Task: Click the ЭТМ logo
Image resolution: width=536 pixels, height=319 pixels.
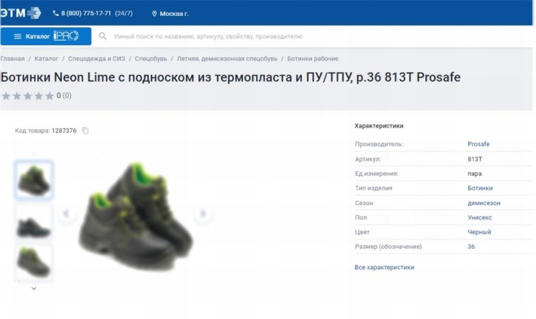Action: pos(21,13)
